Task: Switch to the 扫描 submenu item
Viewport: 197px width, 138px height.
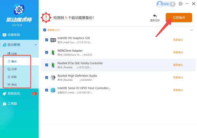Action: point(19,54)
